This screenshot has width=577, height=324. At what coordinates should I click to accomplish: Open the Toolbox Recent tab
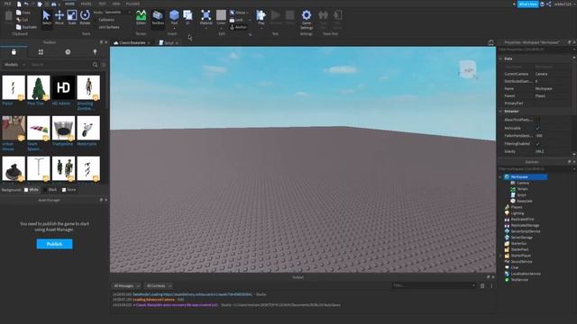coord(69,52)
